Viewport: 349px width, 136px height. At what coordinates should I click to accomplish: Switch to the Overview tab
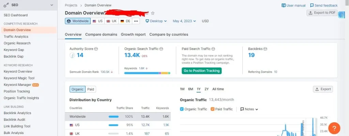(x=73, y=34)
